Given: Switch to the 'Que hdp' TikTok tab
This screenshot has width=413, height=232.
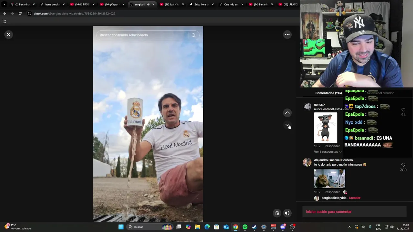Looking at the screenshot, I should pos(231,5).
